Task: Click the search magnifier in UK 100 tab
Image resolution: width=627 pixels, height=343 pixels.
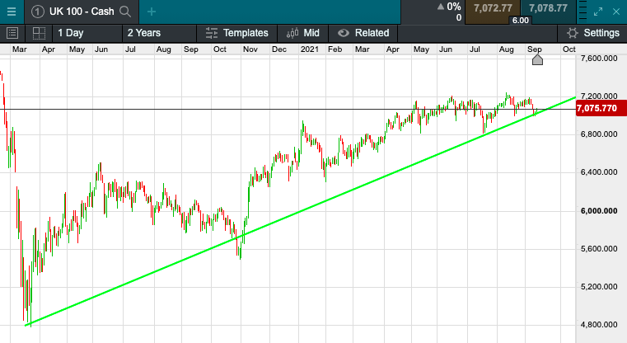Action: pyautogui.click(x=125, y=11)
